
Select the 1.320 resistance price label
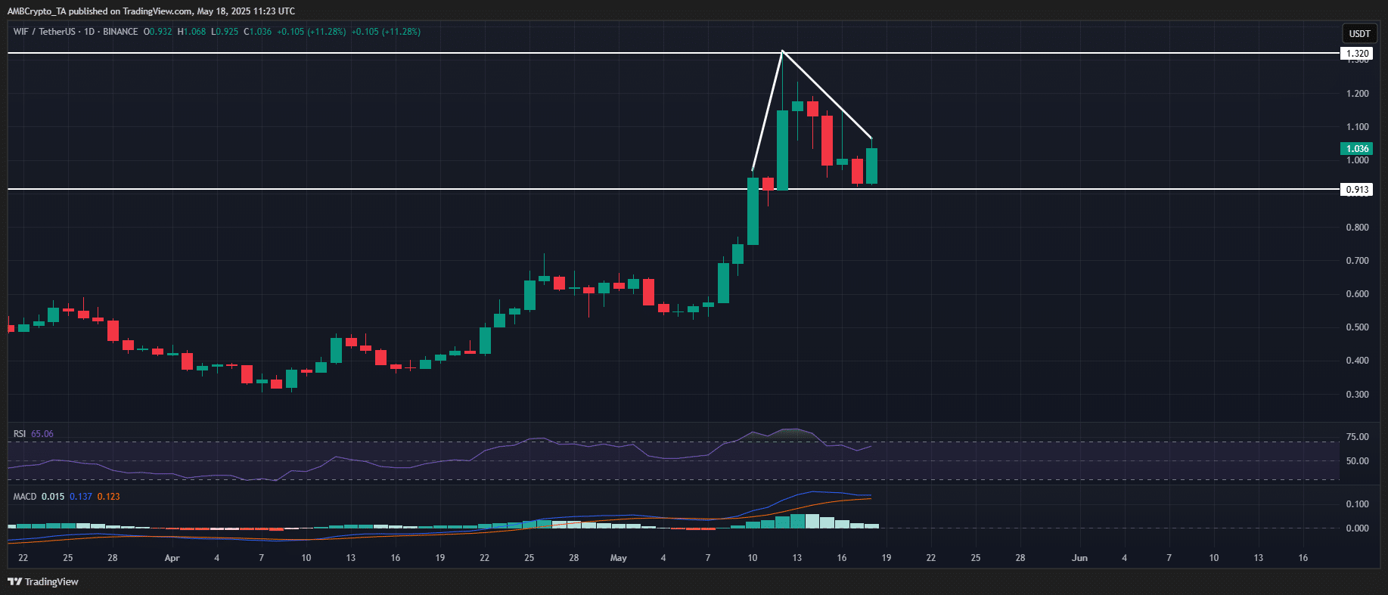tap(1357, 54)
